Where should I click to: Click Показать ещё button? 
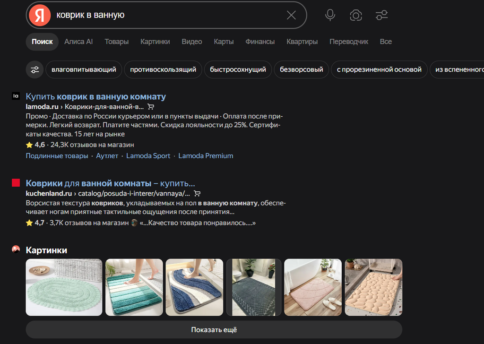214,330
